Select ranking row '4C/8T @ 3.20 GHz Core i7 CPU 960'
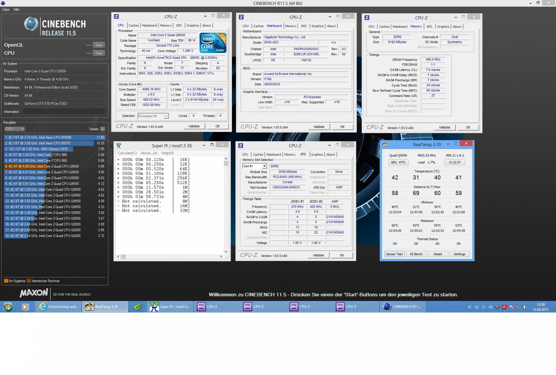This screenshot has height=375, width=556. pos(55,155)
